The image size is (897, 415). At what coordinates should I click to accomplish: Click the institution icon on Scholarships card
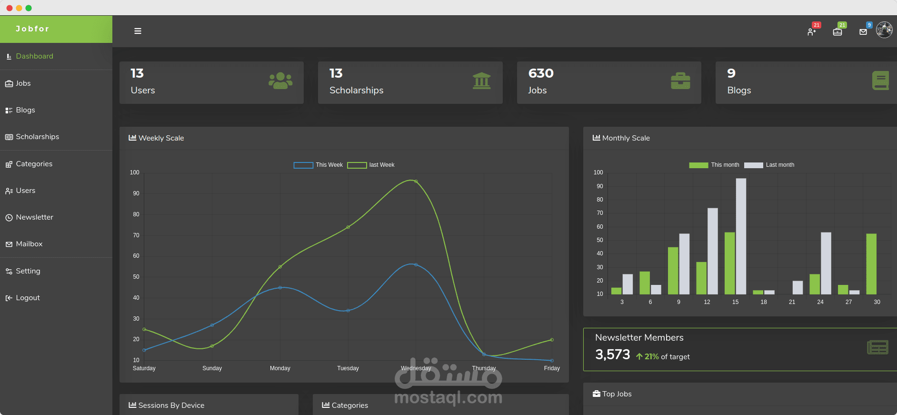482,81
